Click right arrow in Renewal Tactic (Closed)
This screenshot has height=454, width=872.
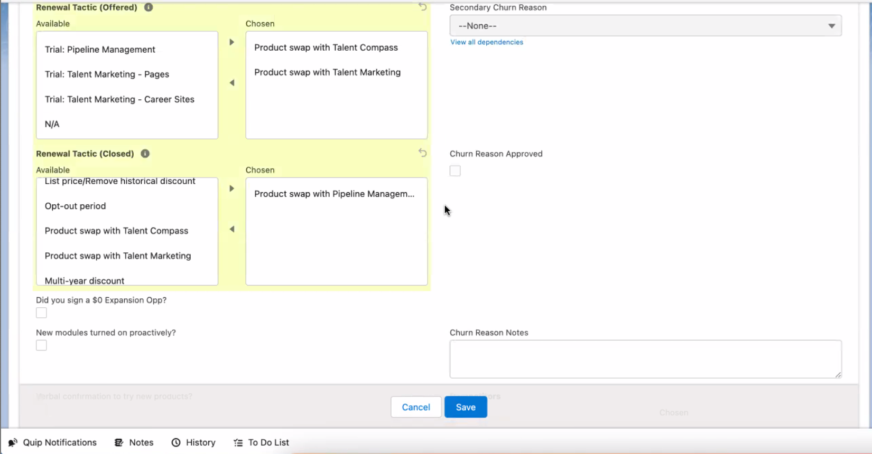tap(231, 188)
